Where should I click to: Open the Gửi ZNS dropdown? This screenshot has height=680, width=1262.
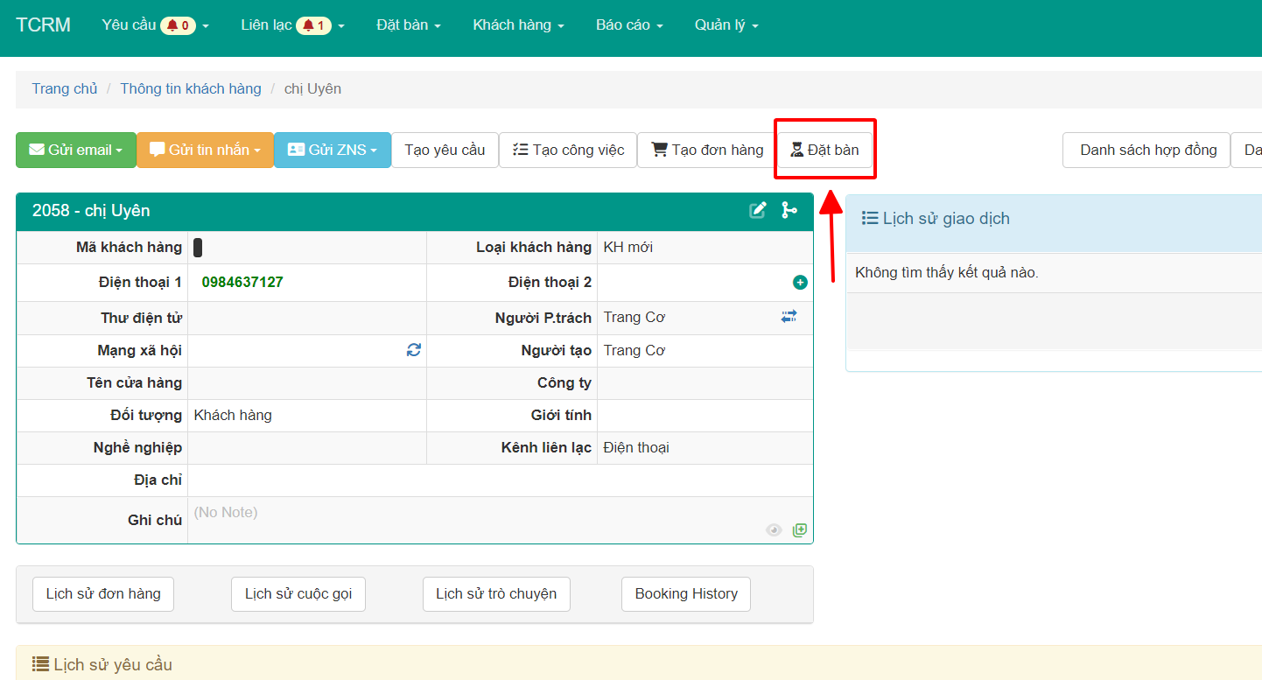[333, 150]
